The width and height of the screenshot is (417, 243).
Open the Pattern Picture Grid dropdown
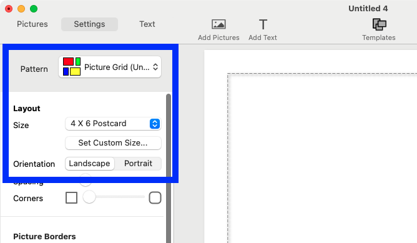(110, 67)
